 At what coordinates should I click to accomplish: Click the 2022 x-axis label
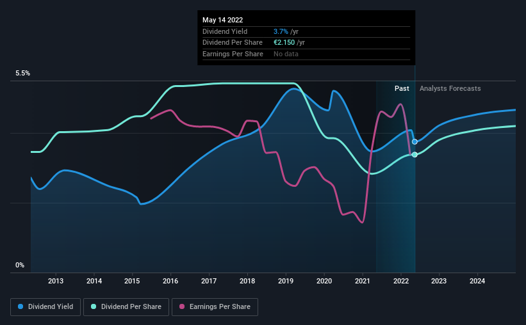tap(401, 281)
